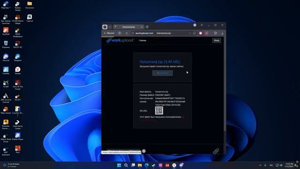Image resolution: width=300 pixels, height=169 pixels.
Task: Open the AnyDesk desktop icon
Action: 6,31
